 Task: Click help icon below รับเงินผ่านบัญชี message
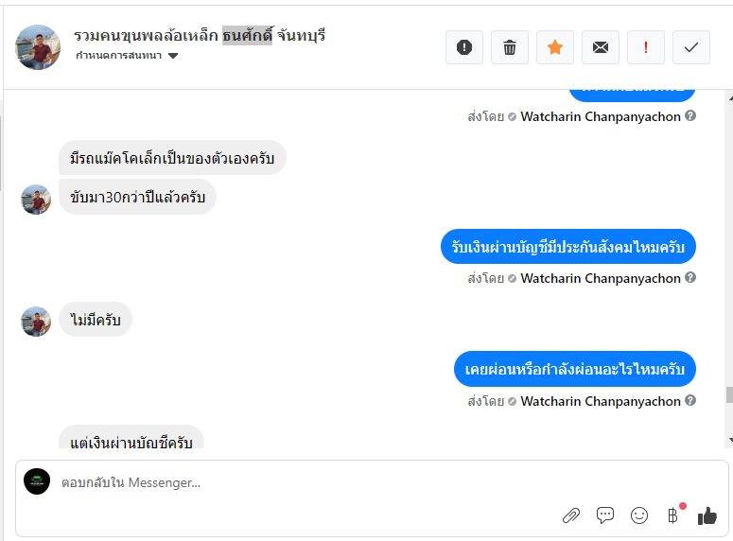point(690,278)
